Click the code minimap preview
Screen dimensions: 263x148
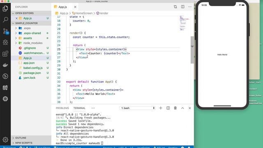(184, 23)
